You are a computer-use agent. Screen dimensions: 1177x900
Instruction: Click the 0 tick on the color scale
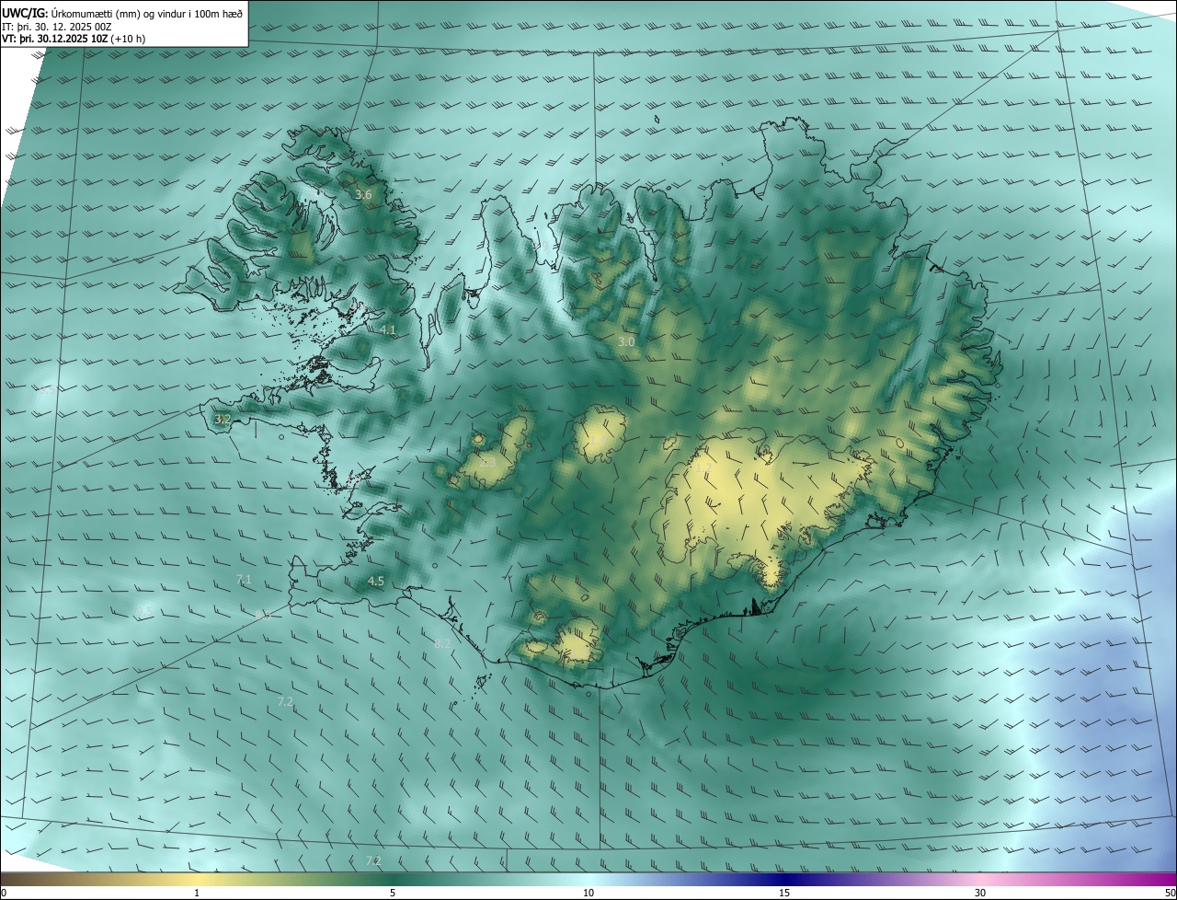4,893
